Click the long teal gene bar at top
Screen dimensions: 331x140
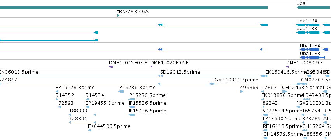pyautogui.click(x=134, y=7)
